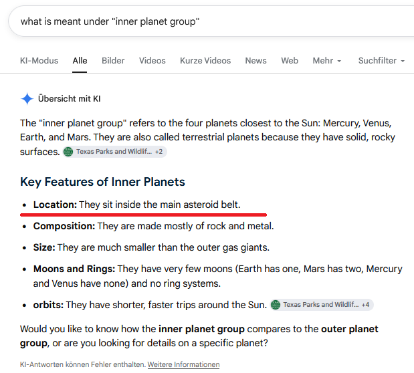Click the Key Features of Inner Planets heading

[x=102, y=182]
